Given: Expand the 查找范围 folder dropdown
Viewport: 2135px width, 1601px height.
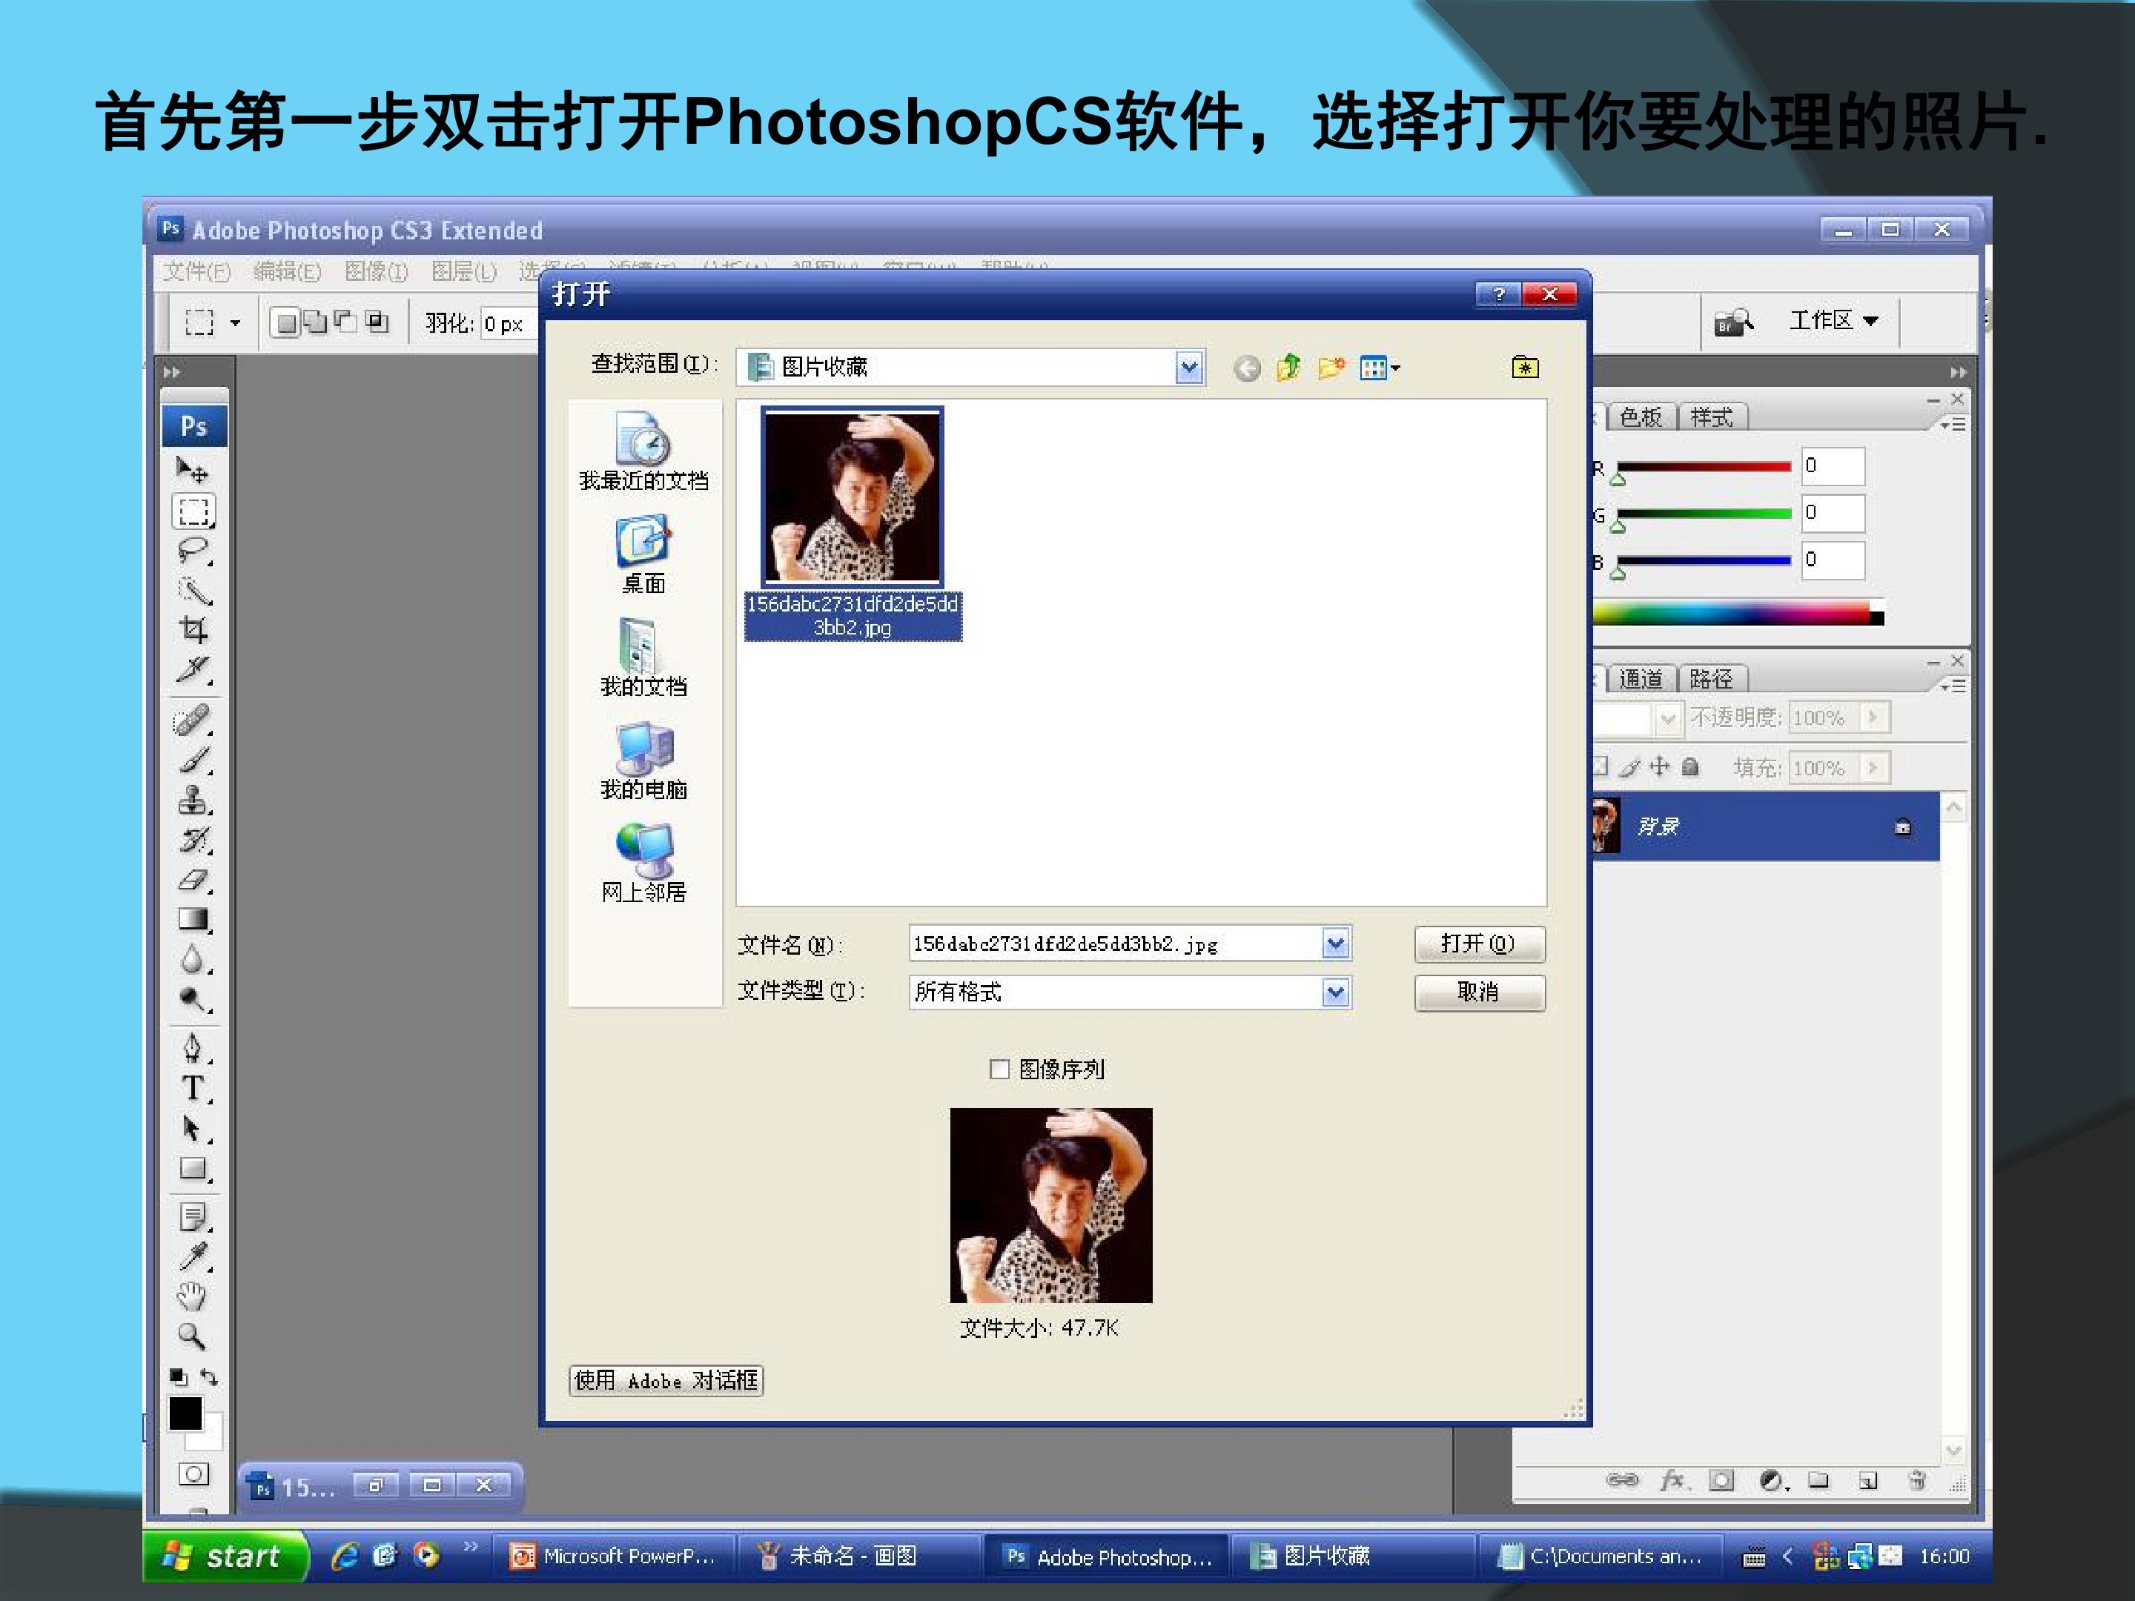Looking at the screenshot, I should click(1189, 368).
